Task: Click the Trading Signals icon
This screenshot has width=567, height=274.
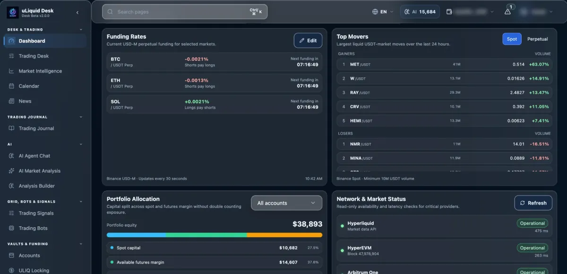Action: tap(11, 214)
